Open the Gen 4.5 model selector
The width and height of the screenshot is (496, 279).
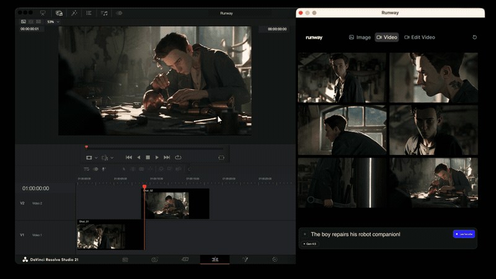[x=310, y=244]
